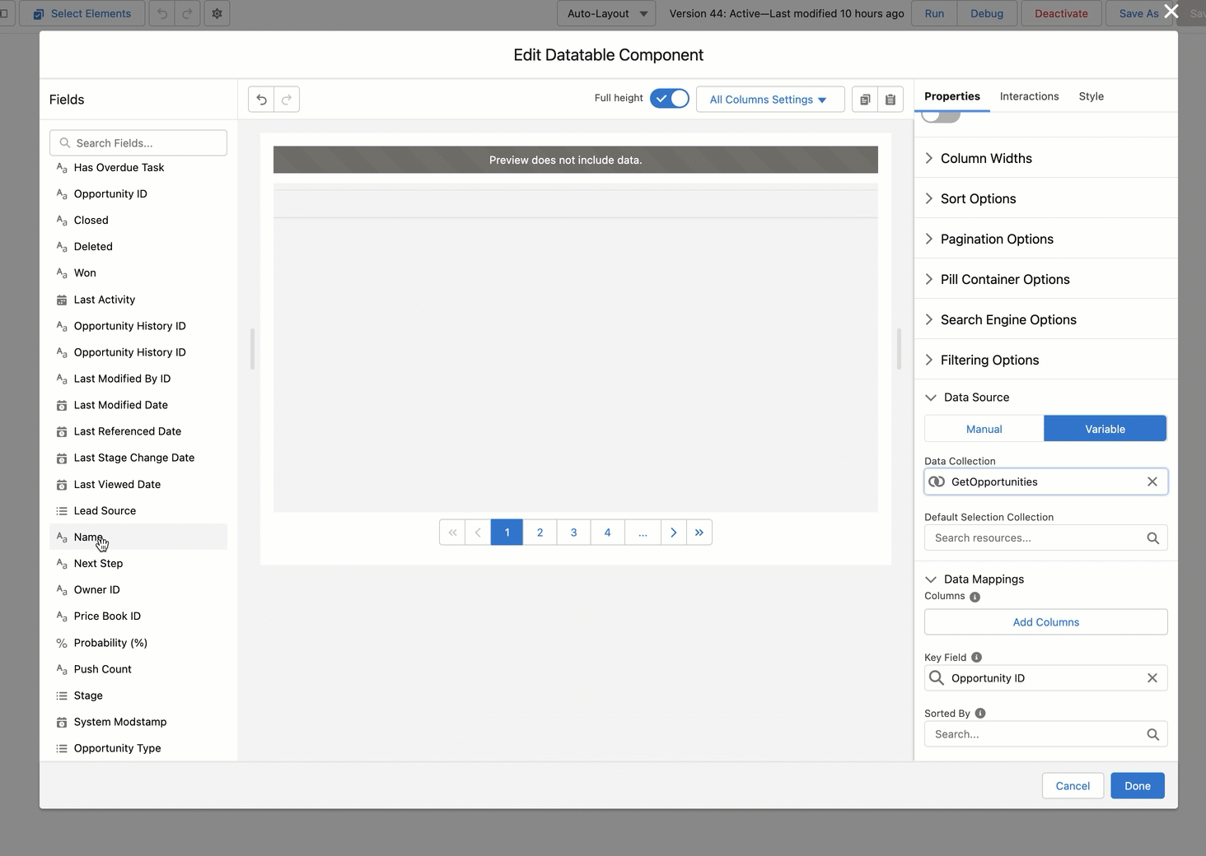1206x856 pixels.
Task: Go to last page in pagination
Action: coord(699,533)
